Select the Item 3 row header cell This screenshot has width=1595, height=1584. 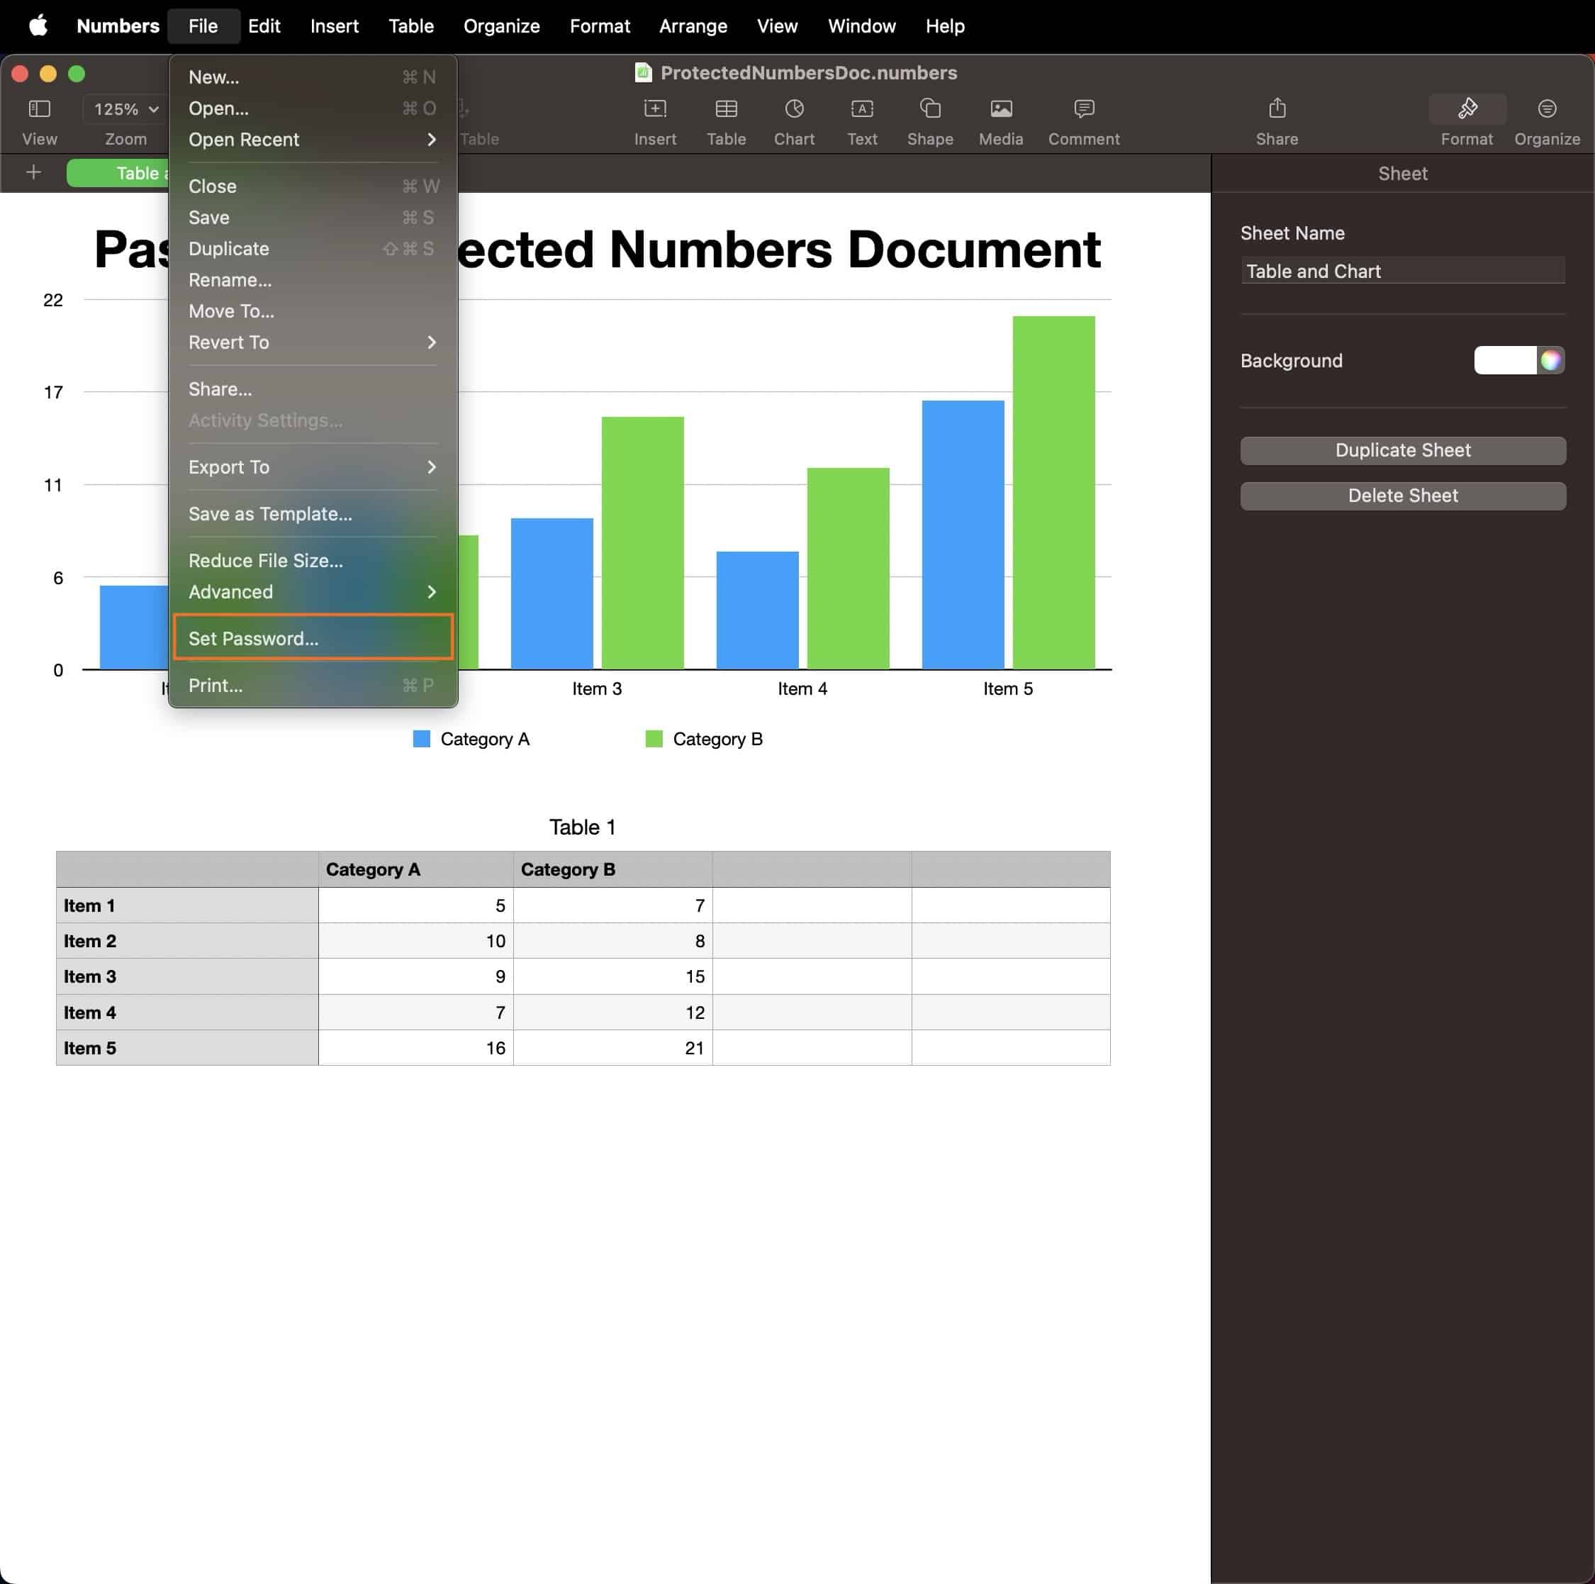coord(186,976)
